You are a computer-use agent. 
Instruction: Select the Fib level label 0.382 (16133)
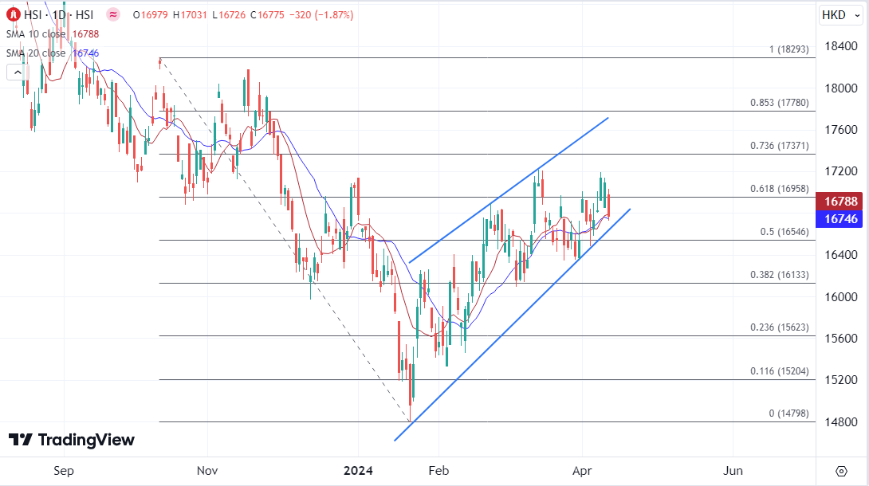coord(780,275)
